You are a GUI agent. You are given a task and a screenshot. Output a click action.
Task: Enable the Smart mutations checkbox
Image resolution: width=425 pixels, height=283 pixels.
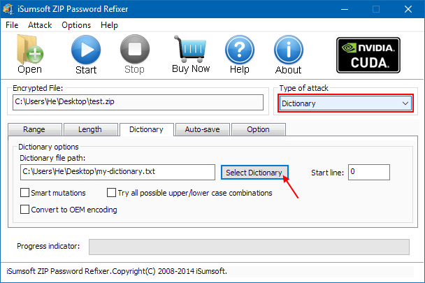point(24,193)
